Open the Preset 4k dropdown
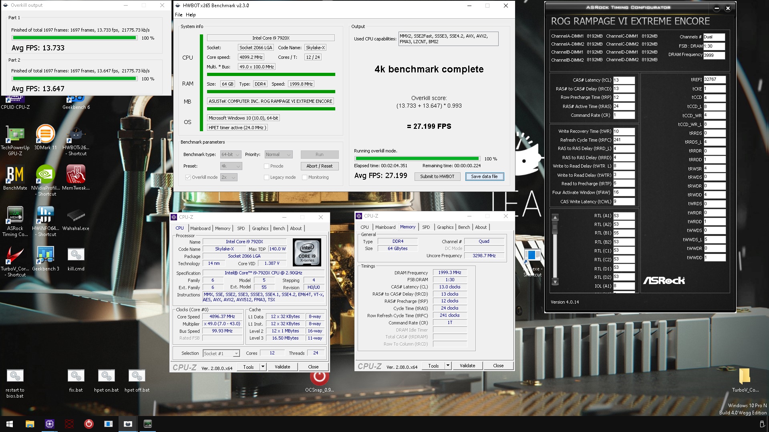 click(x=231, y=166)
